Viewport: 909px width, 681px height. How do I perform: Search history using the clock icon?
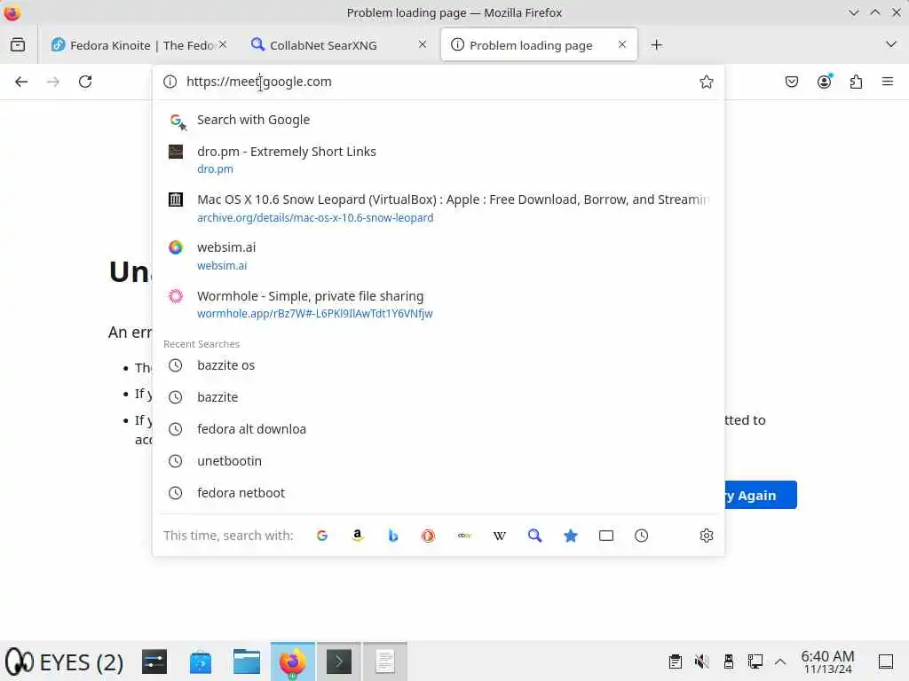pos(641,536)
